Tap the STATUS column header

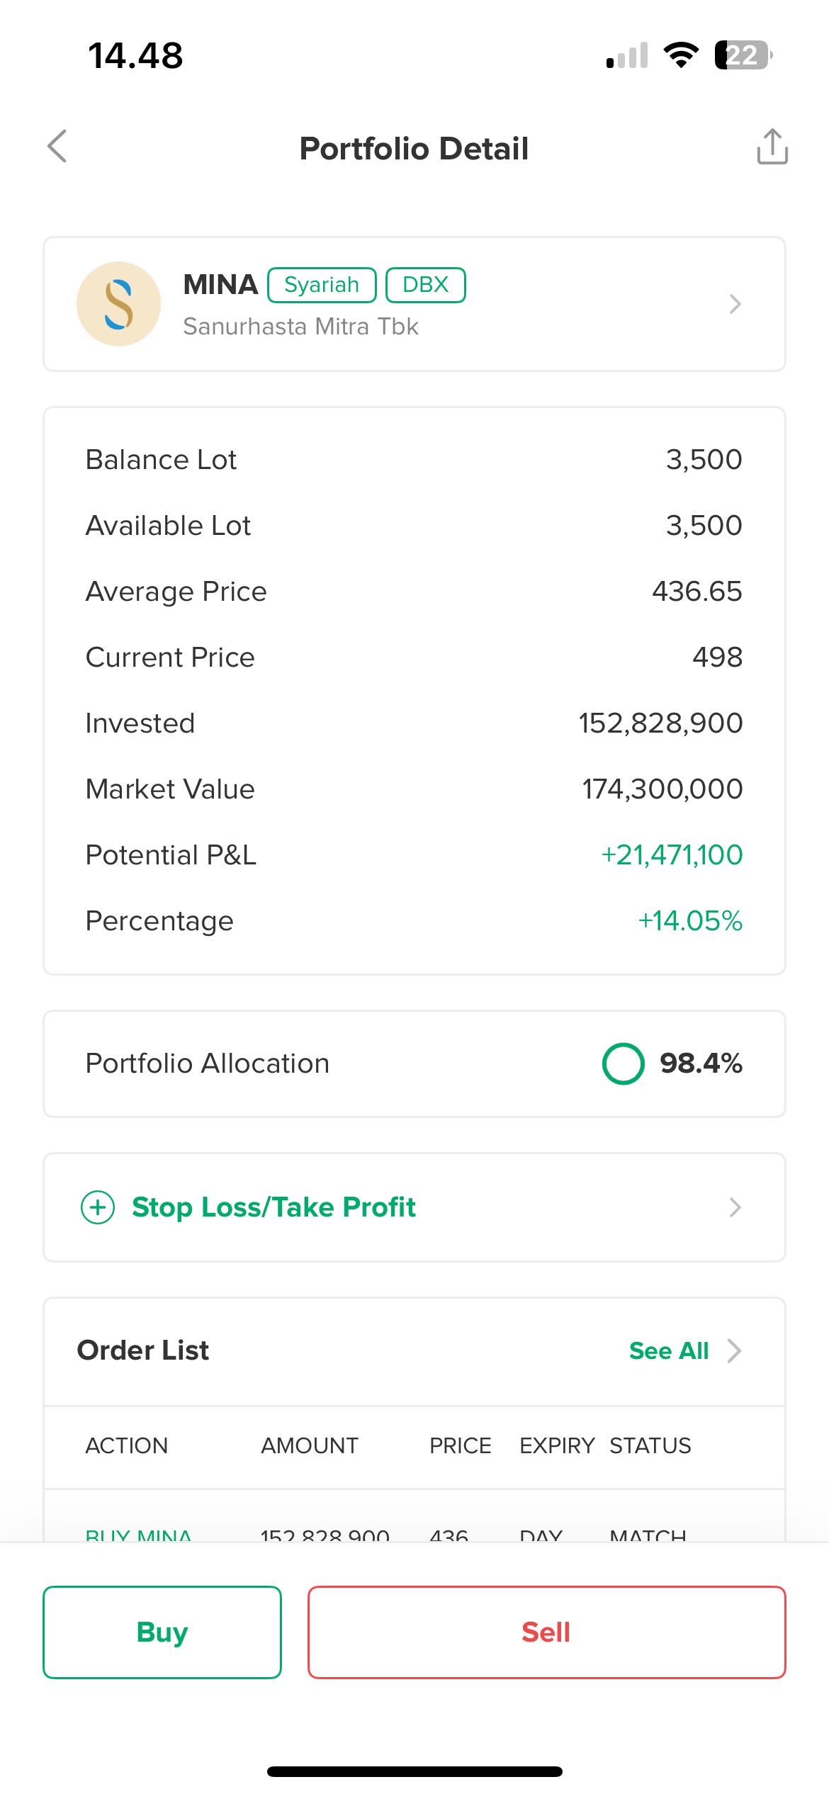[650, 1445]
